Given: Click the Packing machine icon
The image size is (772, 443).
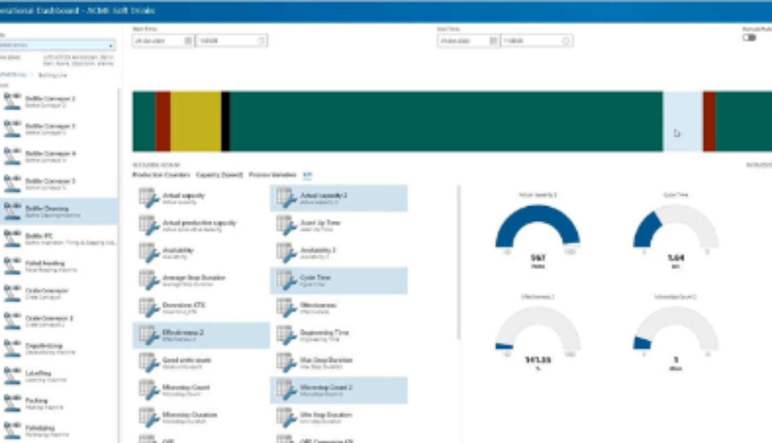Looking at the screenshot, I should pos(12,404).
